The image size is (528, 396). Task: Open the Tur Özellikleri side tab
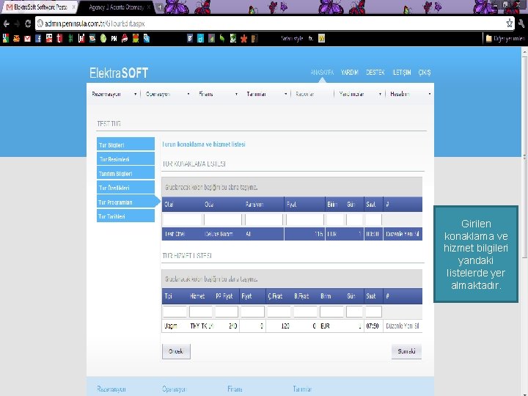(125, 188)
